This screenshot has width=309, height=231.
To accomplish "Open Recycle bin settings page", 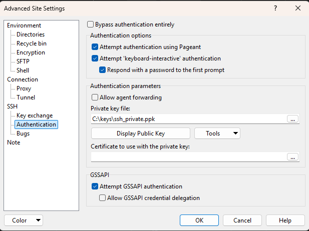I will click(x=32, y=43).
